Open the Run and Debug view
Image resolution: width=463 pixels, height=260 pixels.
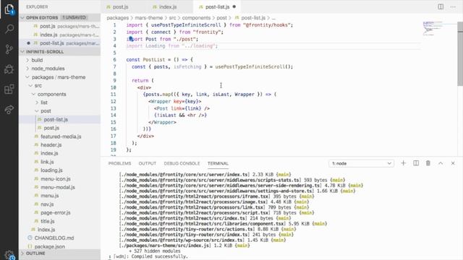point(9,69)
